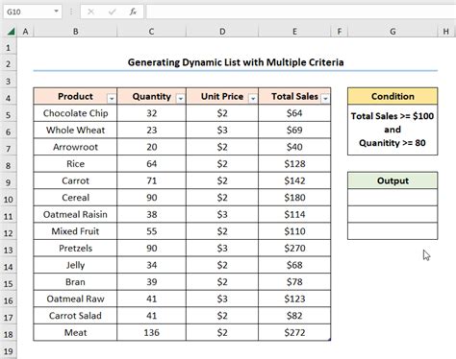This screenshot has width=456, height=359.
Task: Select column F header
Action: pyautogui.click(x=340, y=32)
